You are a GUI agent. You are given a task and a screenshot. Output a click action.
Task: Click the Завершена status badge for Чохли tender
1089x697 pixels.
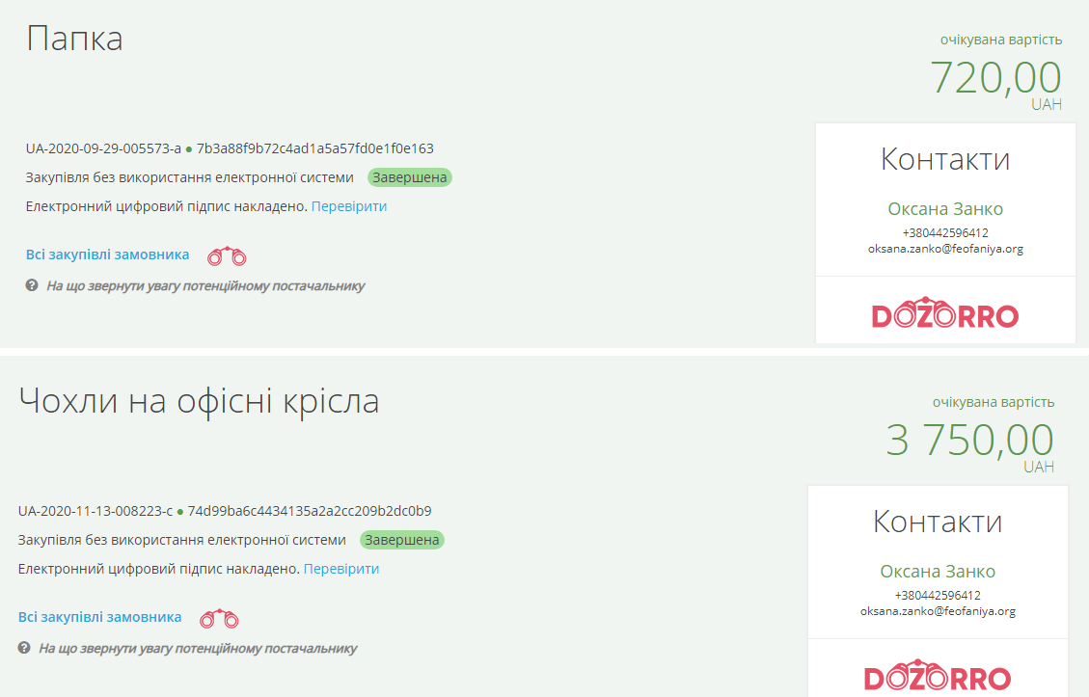(402, 540)
